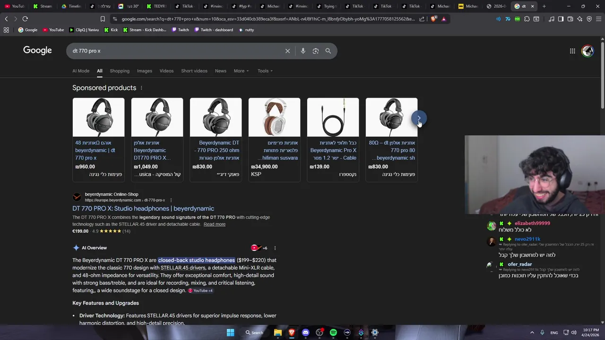Open DT 770 PRO X Studio headphones link
This screenshot has width=605, height=340.
pyautogui.click(x=143, y=209)
